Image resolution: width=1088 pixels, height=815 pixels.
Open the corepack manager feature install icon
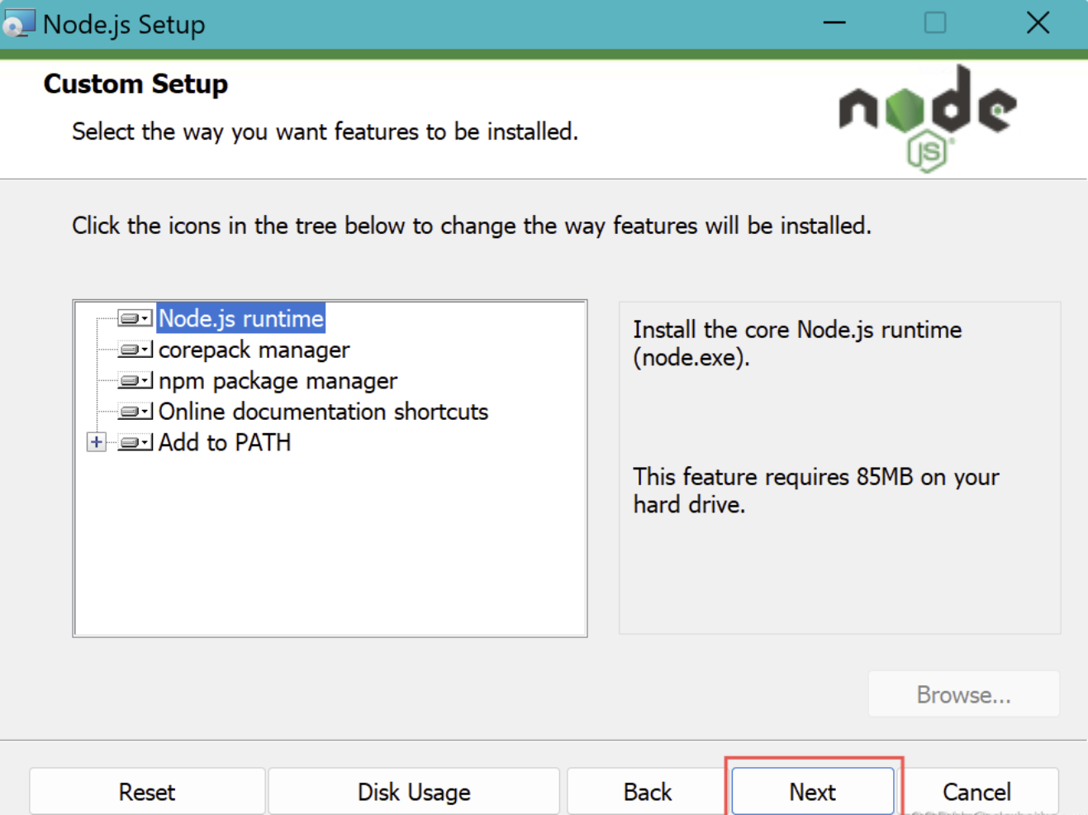pos(135,350)
